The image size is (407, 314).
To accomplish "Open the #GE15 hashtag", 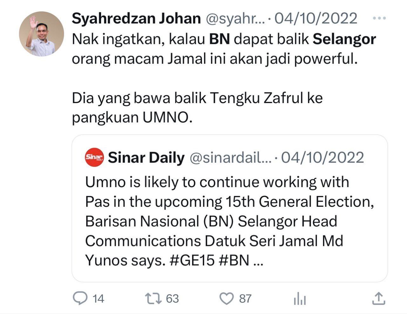I will [x=192, y=260].
